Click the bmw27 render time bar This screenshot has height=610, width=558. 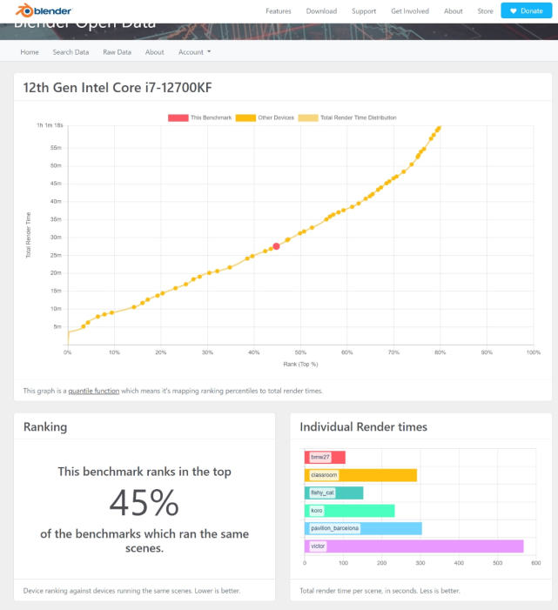(325, 457)
